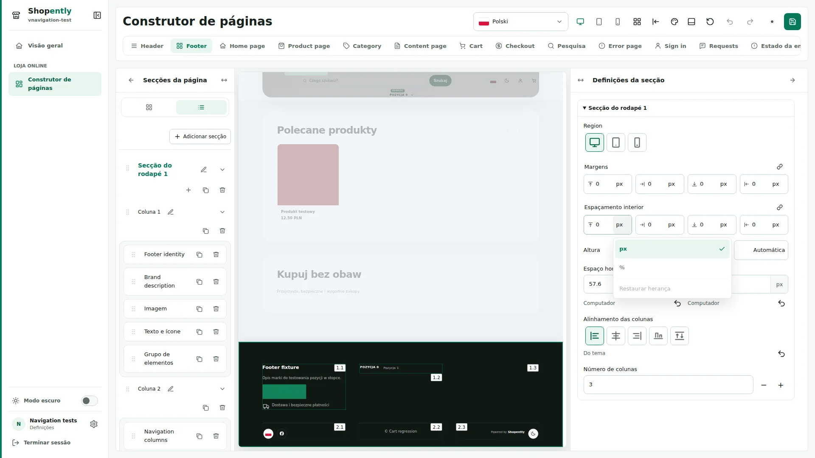Toggle the Modo escuro switch
815x458 pixels.
click(x=89, y=401)
